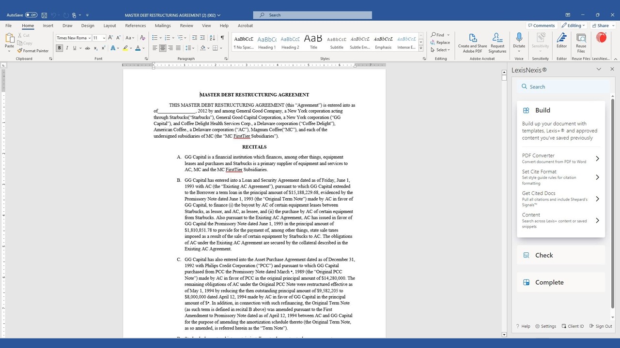Toggle center alignment for the paragraph

coord(163,48)
